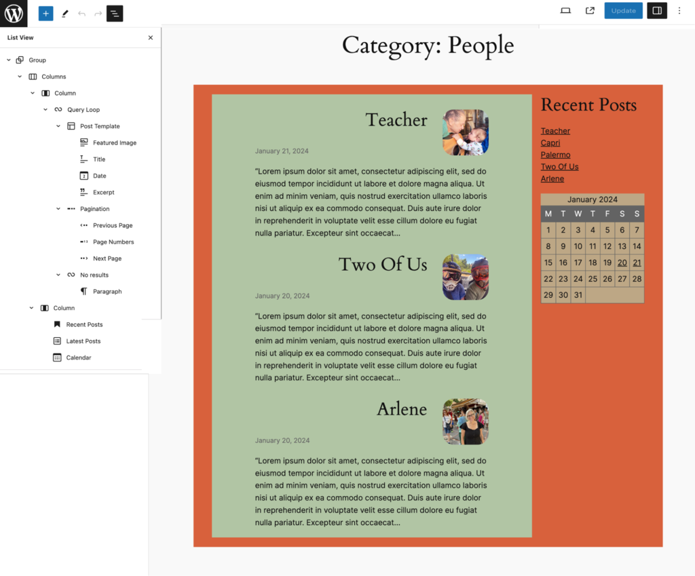Open the Capri recent post link
This screenshot has width=695, height=576.
[x=549, y=143]
